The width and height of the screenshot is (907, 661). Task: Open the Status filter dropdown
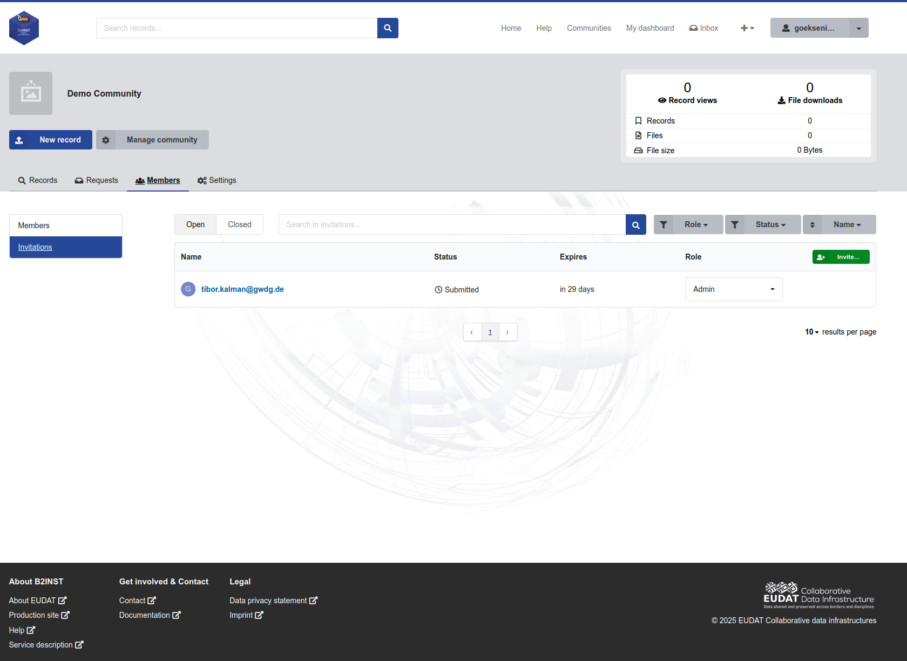763,224
